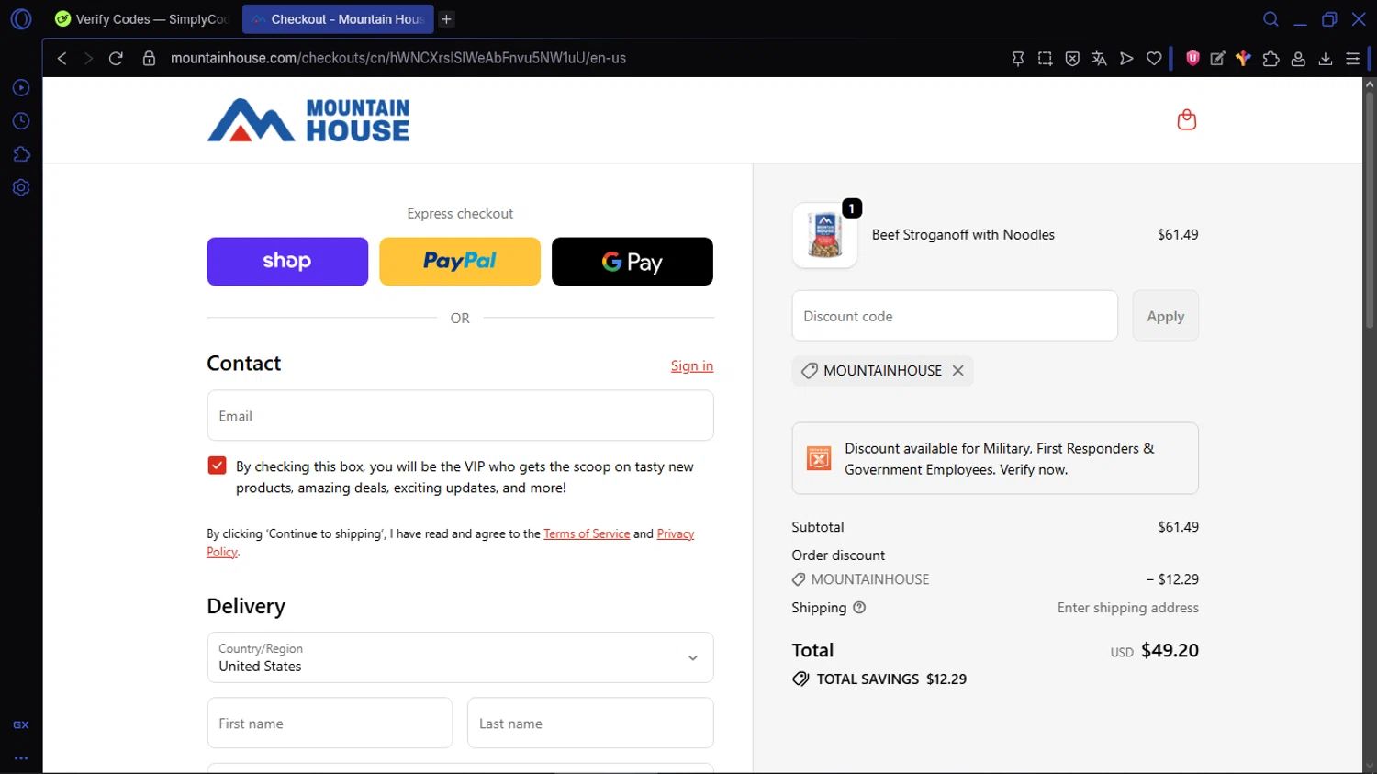Open the colorful star extension icon

1243,58
